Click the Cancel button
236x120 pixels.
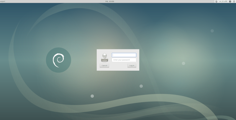[104, 66]
